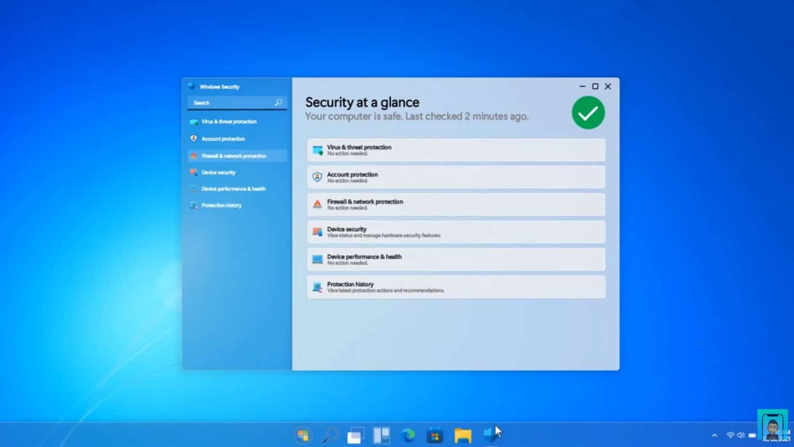Click the Search input box in Windows Security
The width and height of the screenshot is (794, 447).
coord(233,102)
